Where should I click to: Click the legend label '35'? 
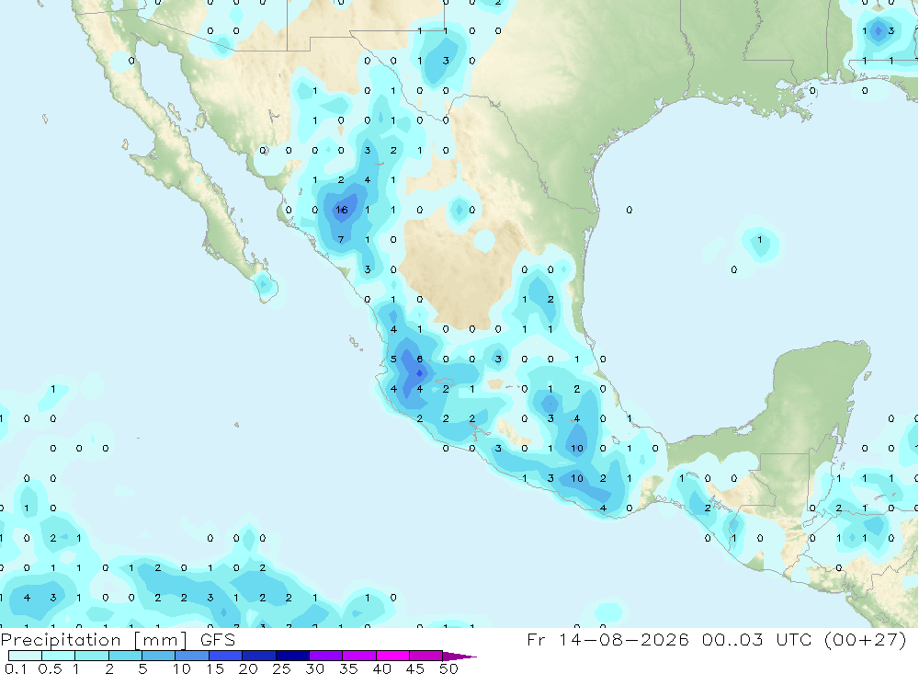pos(348,668)
